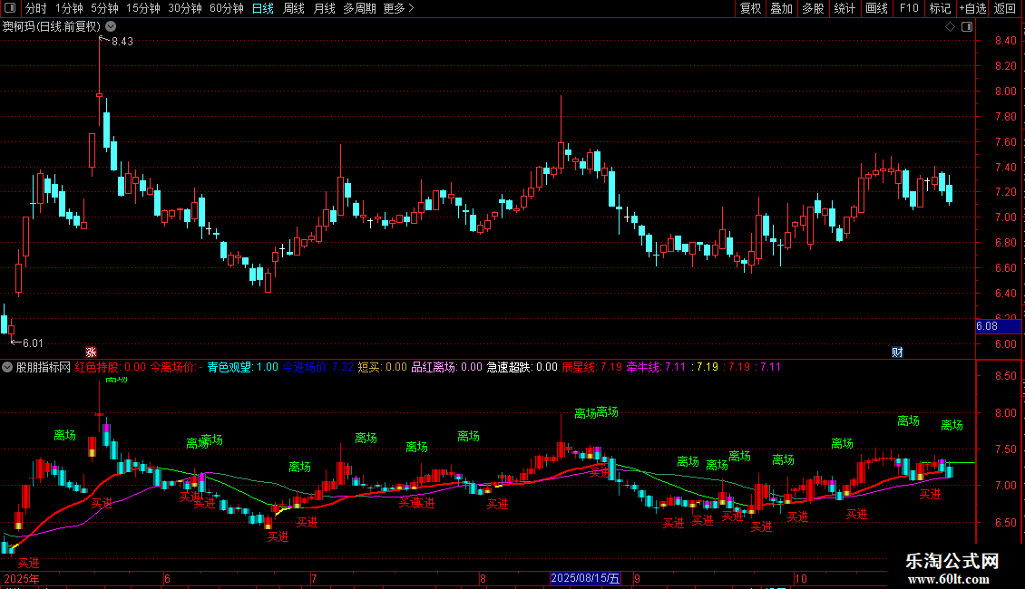Screen dimensions: 1025x589
Task: Open the 统计 statistics tool
Action: point(844,8)
